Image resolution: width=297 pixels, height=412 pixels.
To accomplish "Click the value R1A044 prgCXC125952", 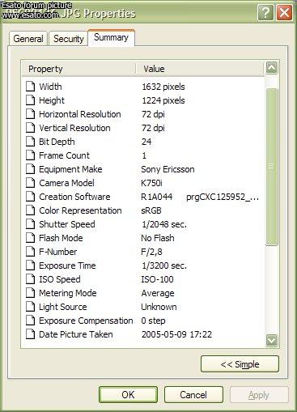I will coord(200,197).
